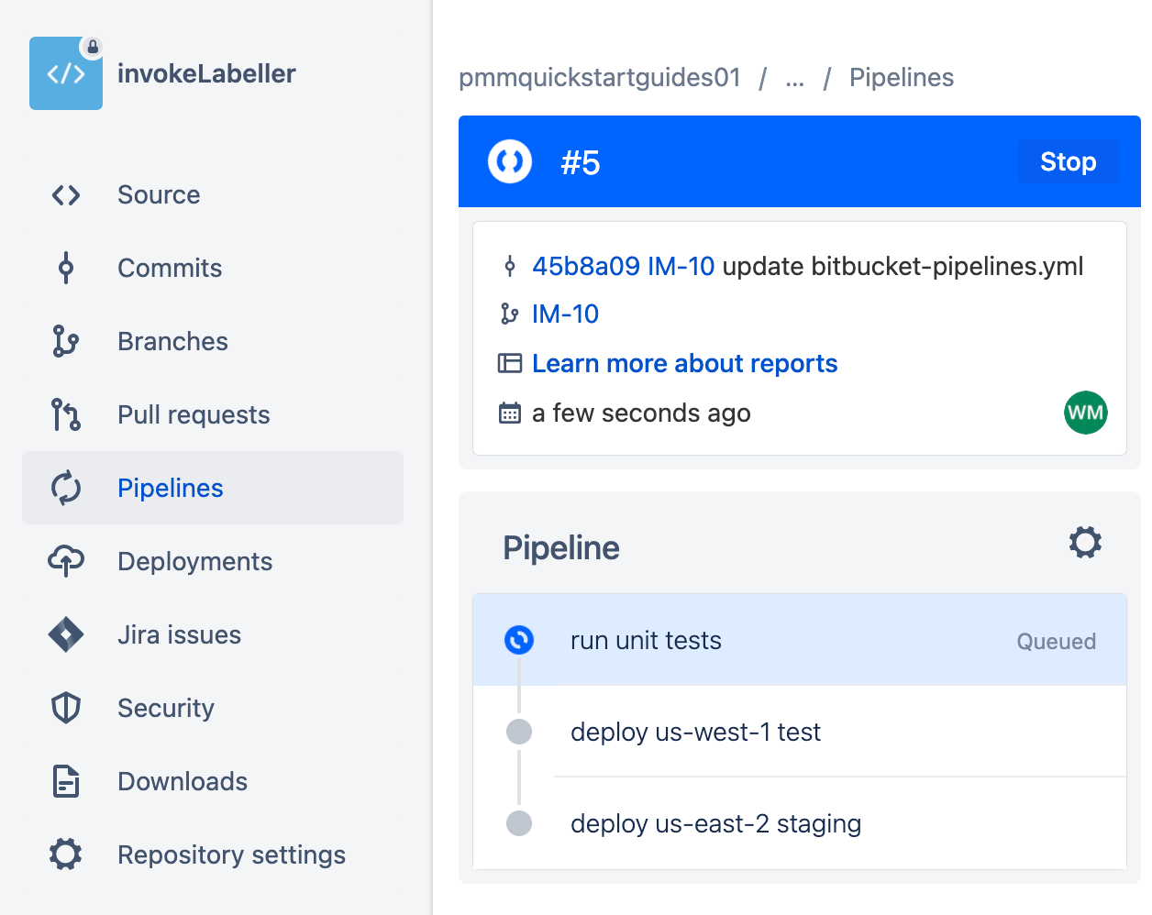
Task: Open the Learn more about reports link
Action: click(684, 363)
